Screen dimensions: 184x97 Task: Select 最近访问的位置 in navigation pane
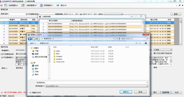point(41,57)
